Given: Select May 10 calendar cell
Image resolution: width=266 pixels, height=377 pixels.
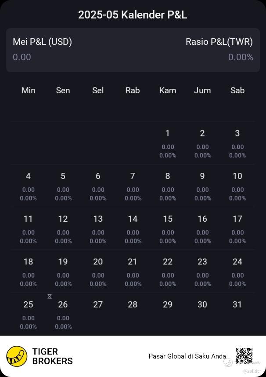Looking at the screenshot, I should tap(237, 186).
